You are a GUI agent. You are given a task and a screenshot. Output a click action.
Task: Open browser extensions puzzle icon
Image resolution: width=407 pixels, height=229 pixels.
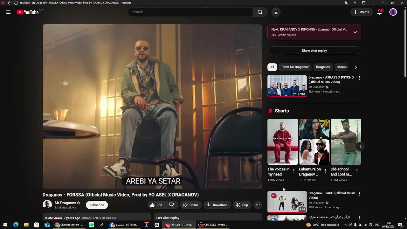point(364,3)
